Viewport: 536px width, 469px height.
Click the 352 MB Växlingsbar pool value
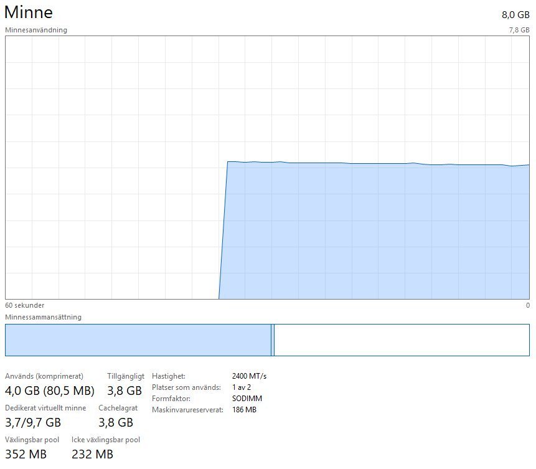[x=26, y=454]
